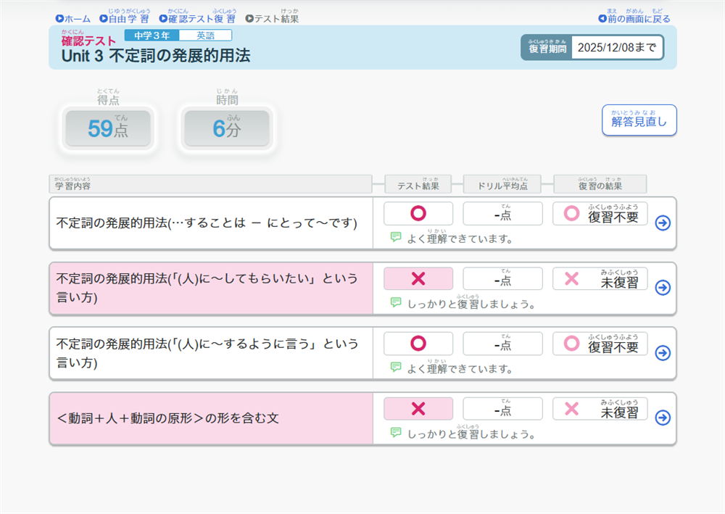Click the 6分 time box
Screen dimensions: 725x514
[226, 129]
